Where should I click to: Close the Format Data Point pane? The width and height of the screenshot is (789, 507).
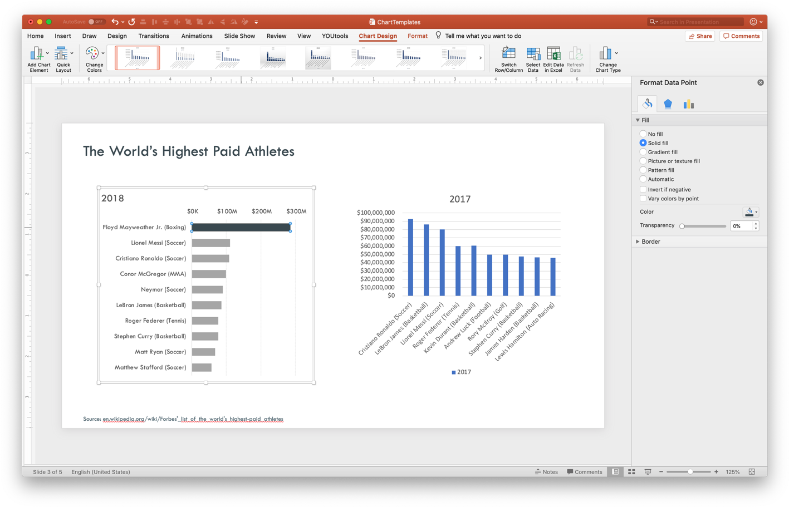point(760,82)
